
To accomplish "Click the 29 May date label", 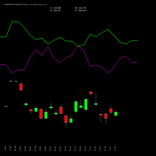I will point(45,148).
